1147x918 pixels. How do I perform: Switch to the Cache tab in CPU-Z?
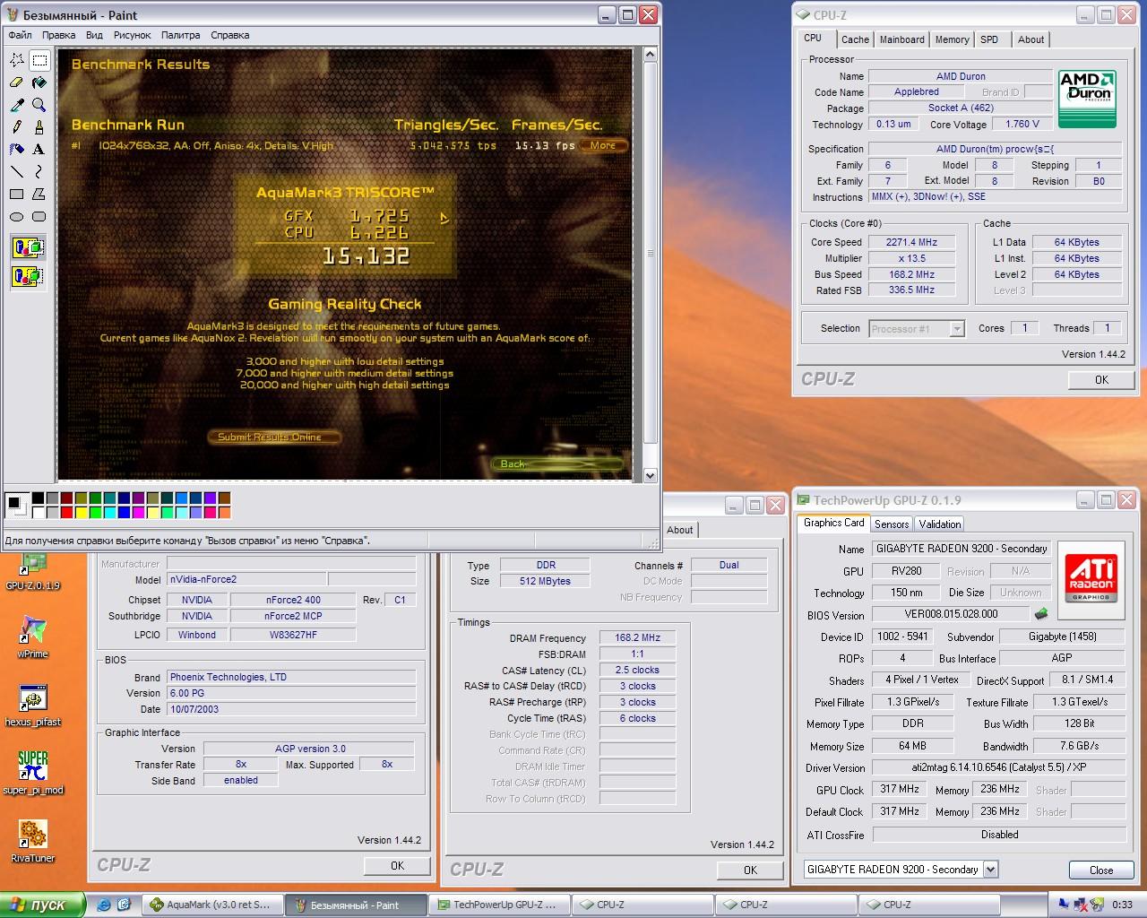pos(855,39)
